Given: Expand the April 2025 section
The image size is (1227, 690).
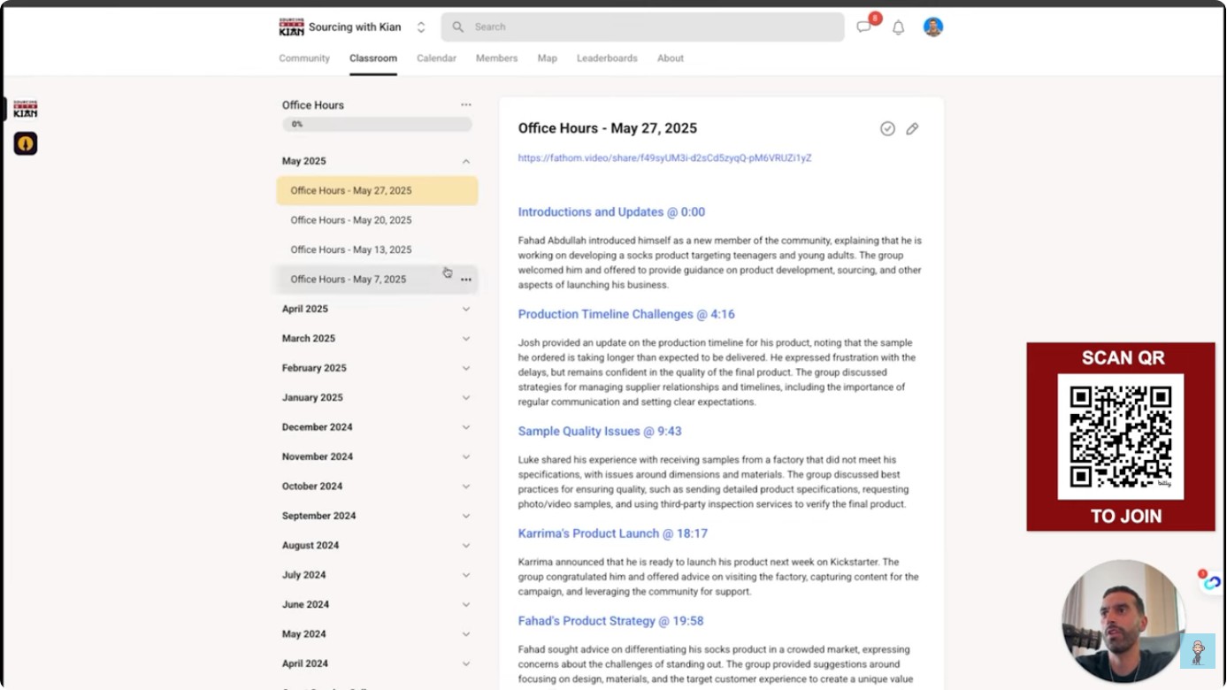Looking at the screenshot, I should coord(466,309).
